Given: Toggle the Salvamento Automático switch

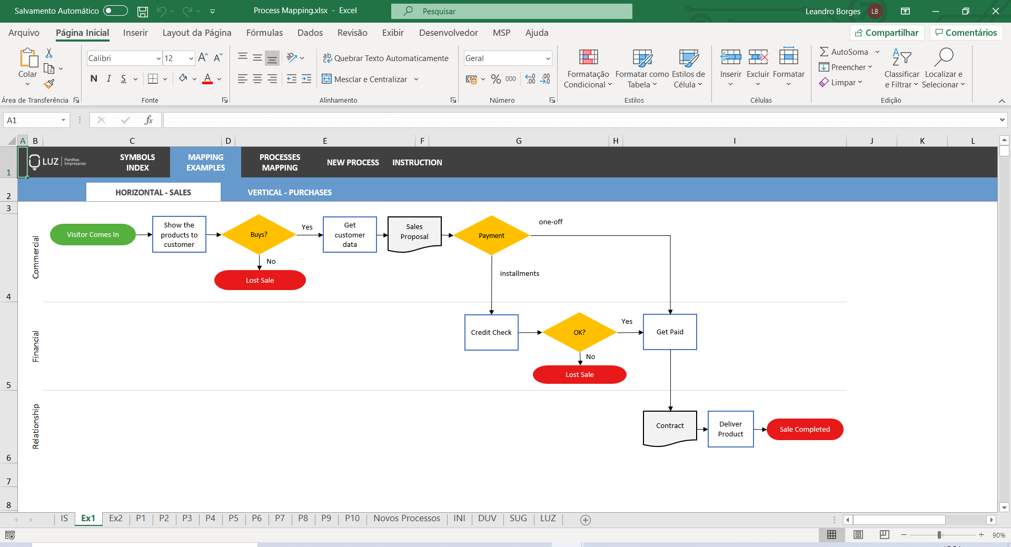Looking at the screenshot, I should (115, 11).
